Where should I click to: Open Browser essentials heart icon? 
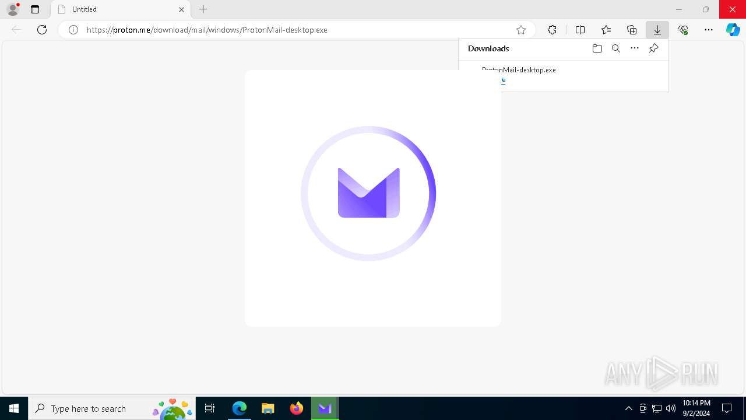tap(683, 30)
